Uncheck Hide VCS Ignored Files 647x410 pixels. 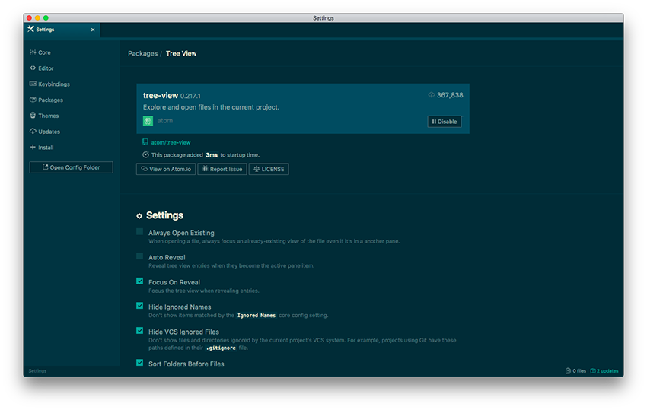(140, 331)
